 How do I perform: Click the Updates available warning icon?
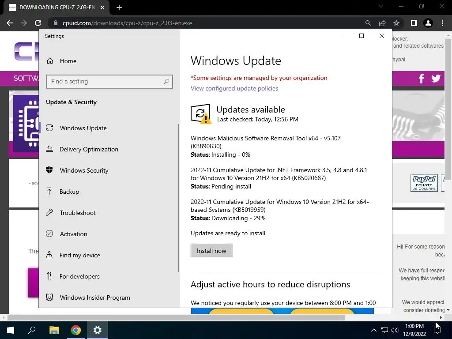[x=201, y=114]
